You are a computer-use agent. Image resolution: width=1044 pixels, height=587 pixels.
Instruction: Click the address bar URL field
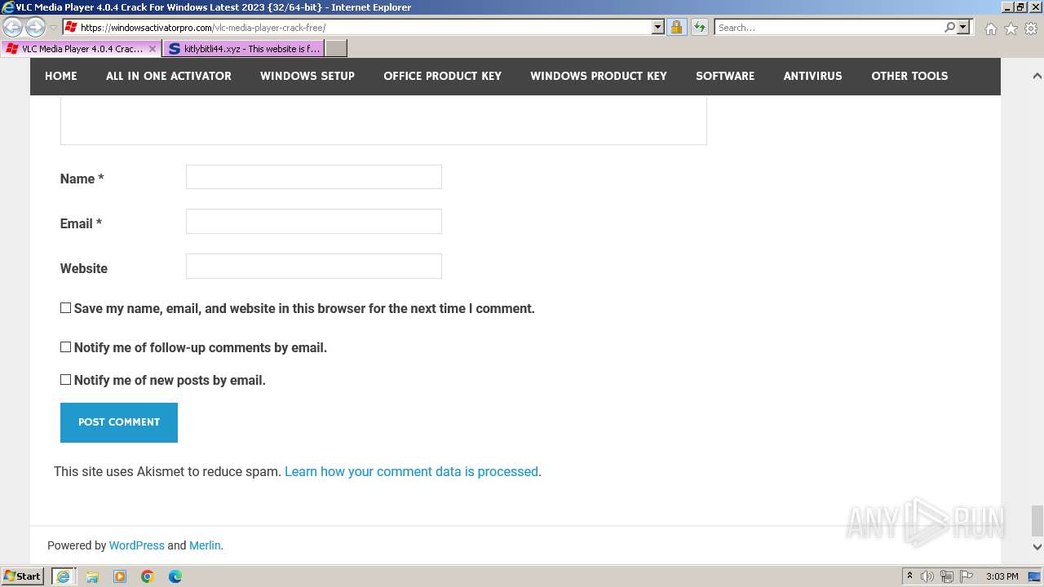click(x=359, y=28)
